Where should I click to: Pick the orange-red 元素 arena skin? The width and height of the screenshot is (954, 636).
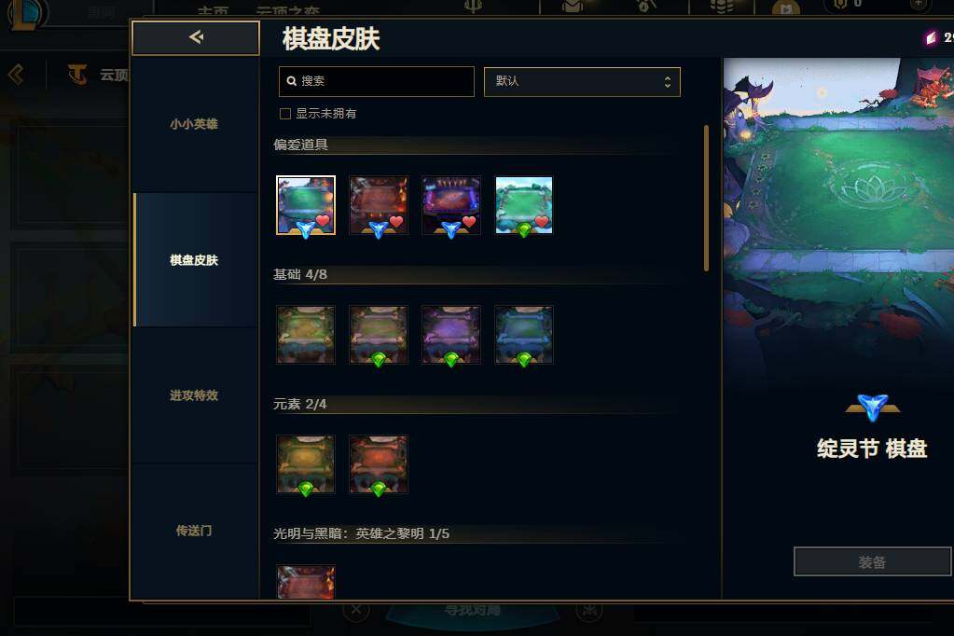379,464
